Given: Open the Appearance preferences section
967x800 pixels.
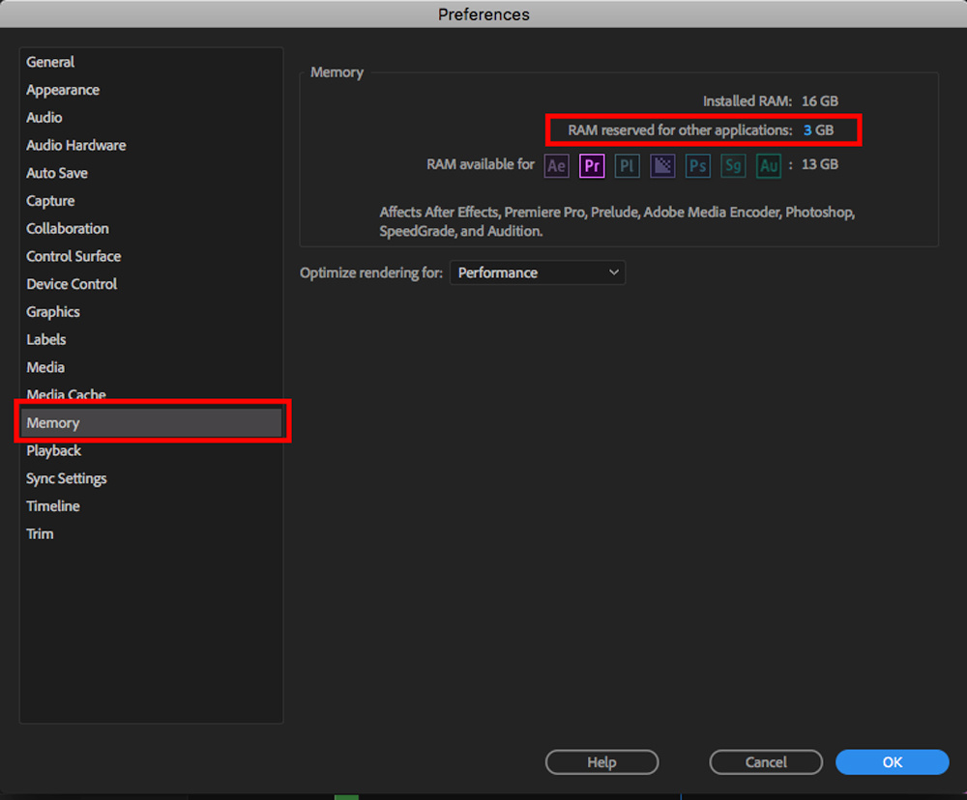Looking at the screenshot, I should pos(62,89).
